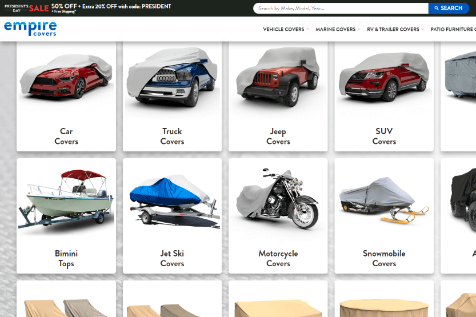Click the covered blue truck image
476x317 pixels.
pos(172,77)
